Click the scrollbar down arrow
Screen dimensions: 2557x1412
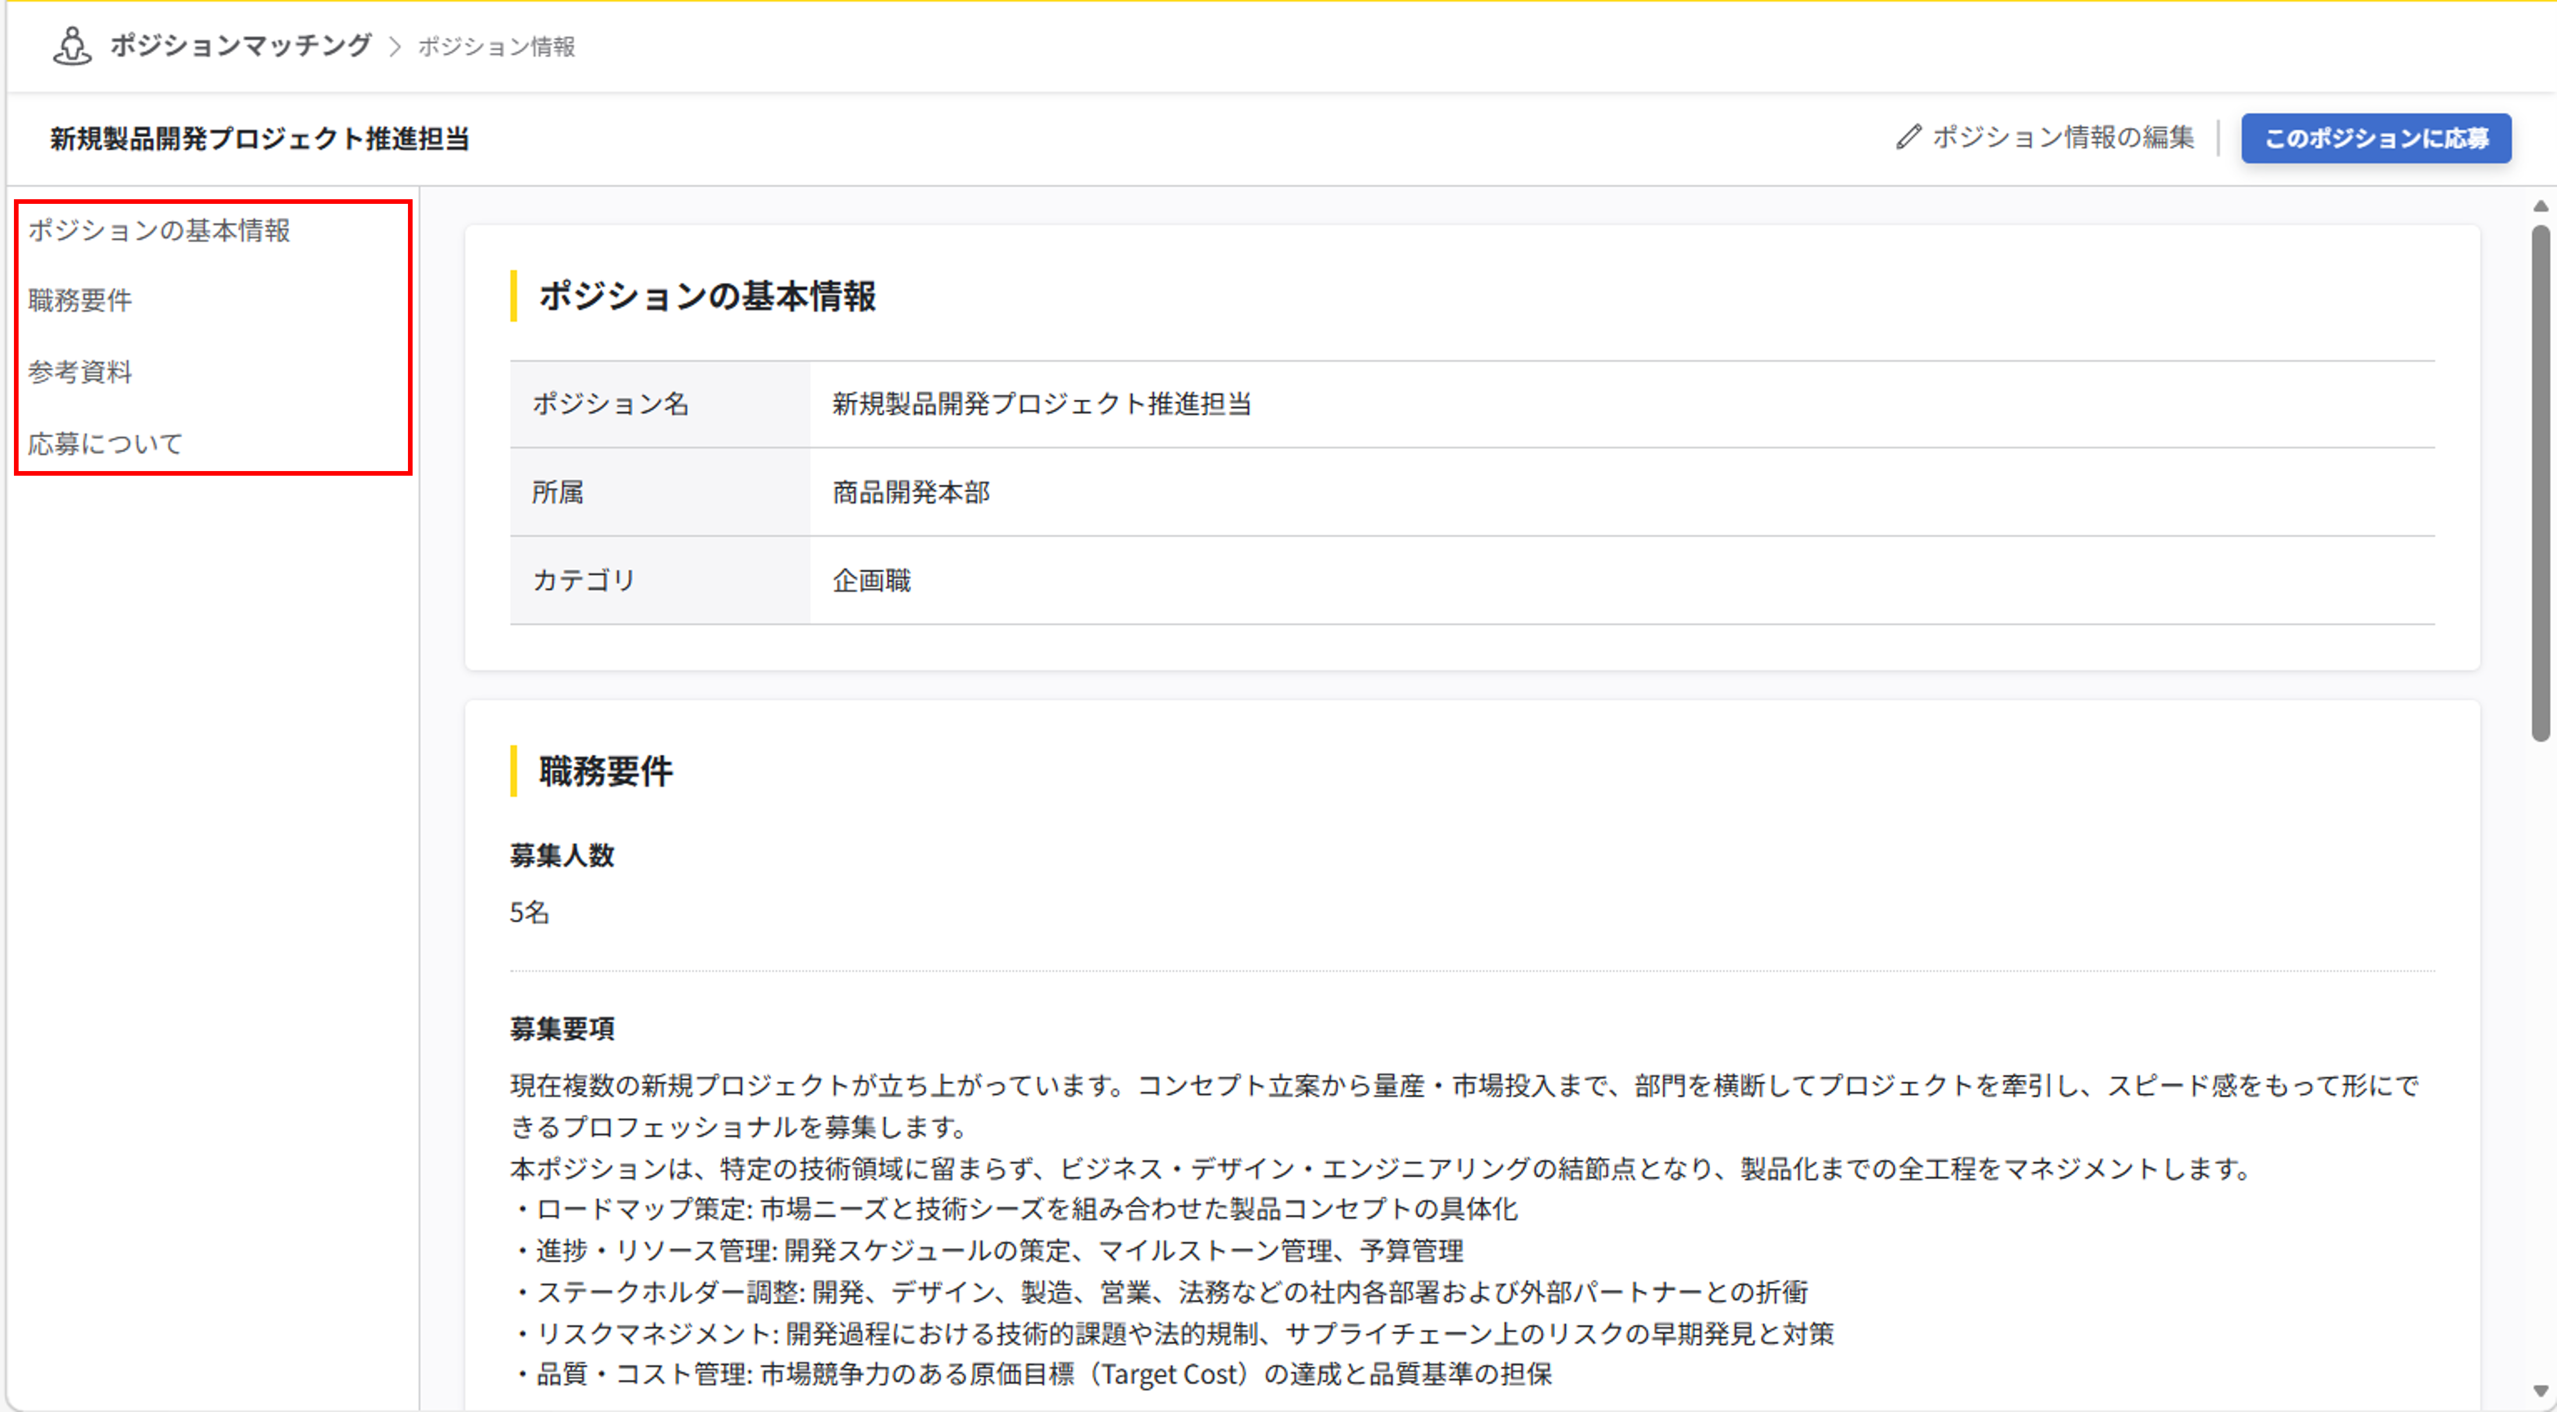2540,1391
